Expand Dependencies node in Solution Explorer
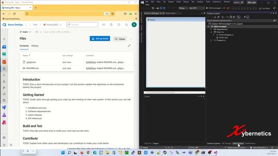This screenshot has width=278, height=156. point(211,29)
